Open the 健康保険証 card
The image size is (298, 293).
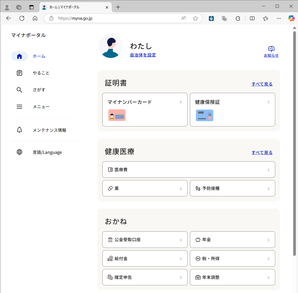(x=233, y=109)
